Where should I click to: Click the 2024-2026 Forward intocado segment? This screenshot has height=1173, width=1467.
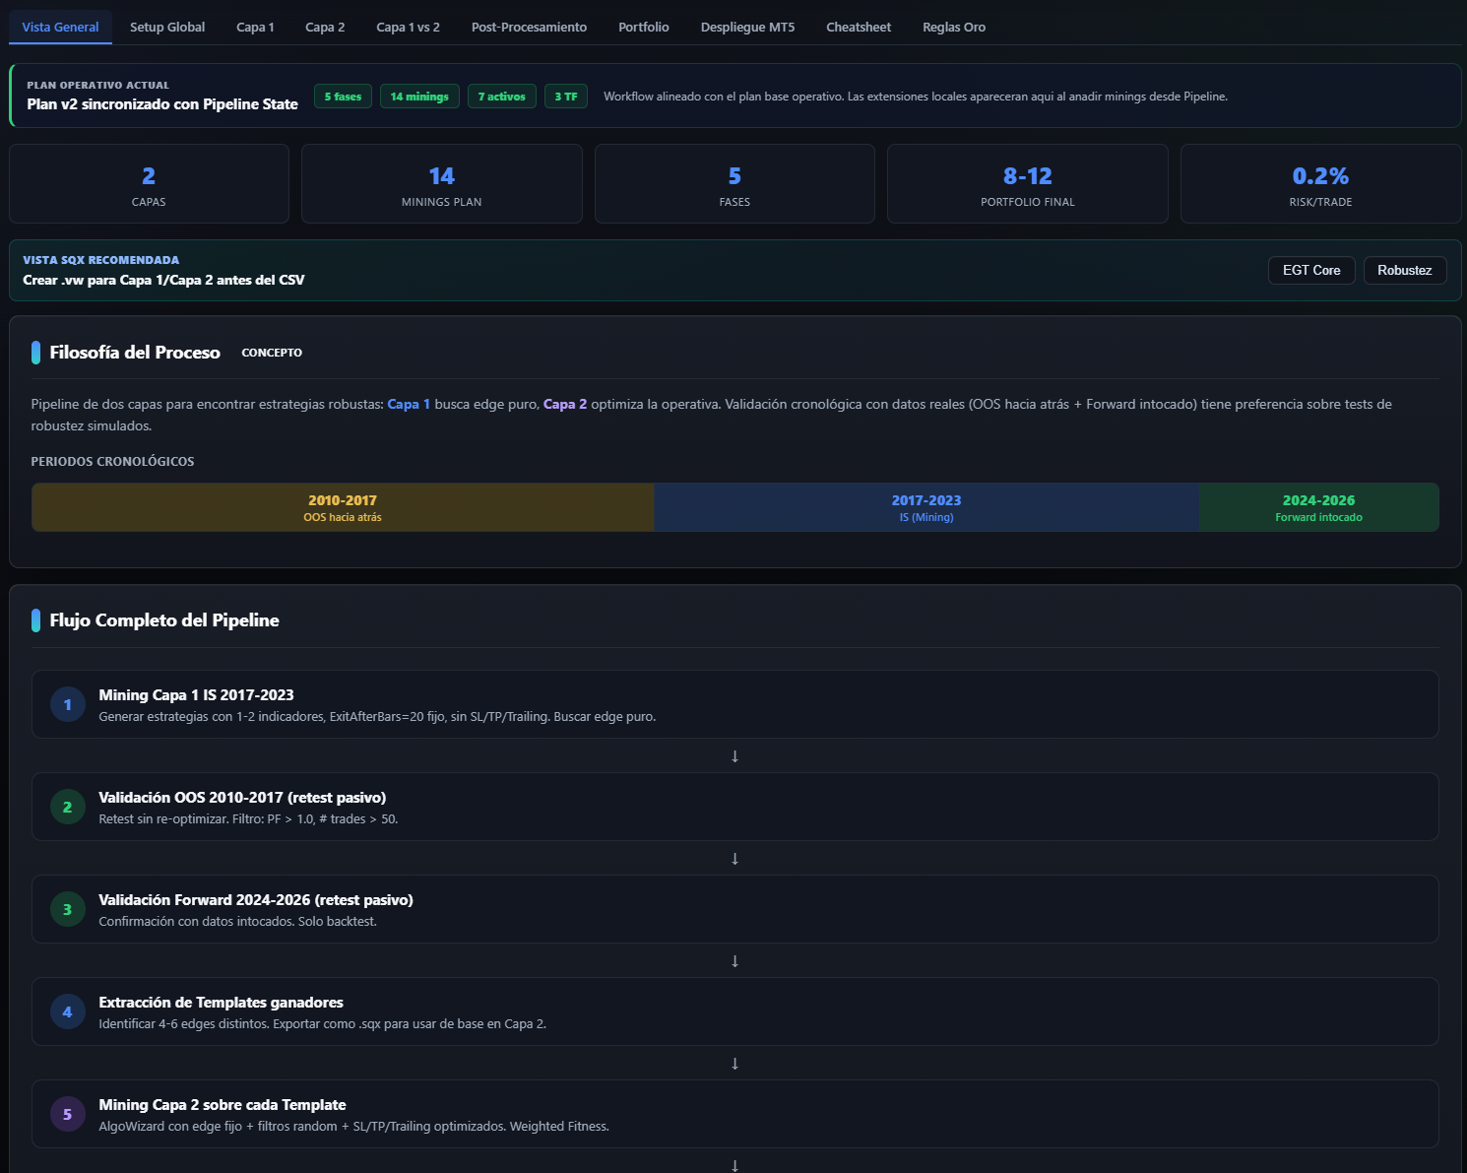(x=1319, y=507)
